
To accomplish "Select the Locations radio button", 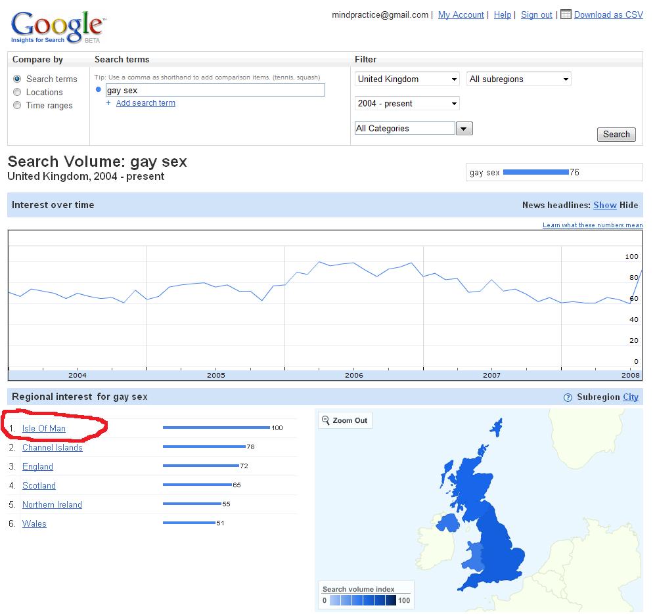I will pos(17,92).
